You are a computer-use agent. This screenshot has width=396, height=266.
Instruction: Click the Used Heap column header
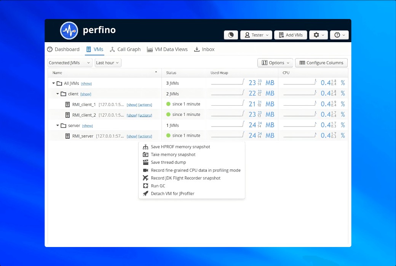coord(242,73)
